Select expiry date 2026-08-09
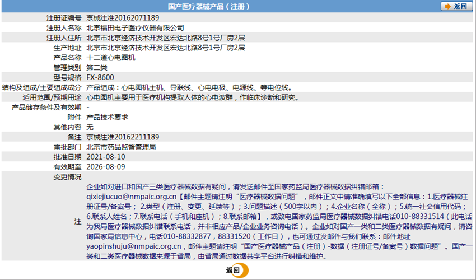 coord(106,167)
